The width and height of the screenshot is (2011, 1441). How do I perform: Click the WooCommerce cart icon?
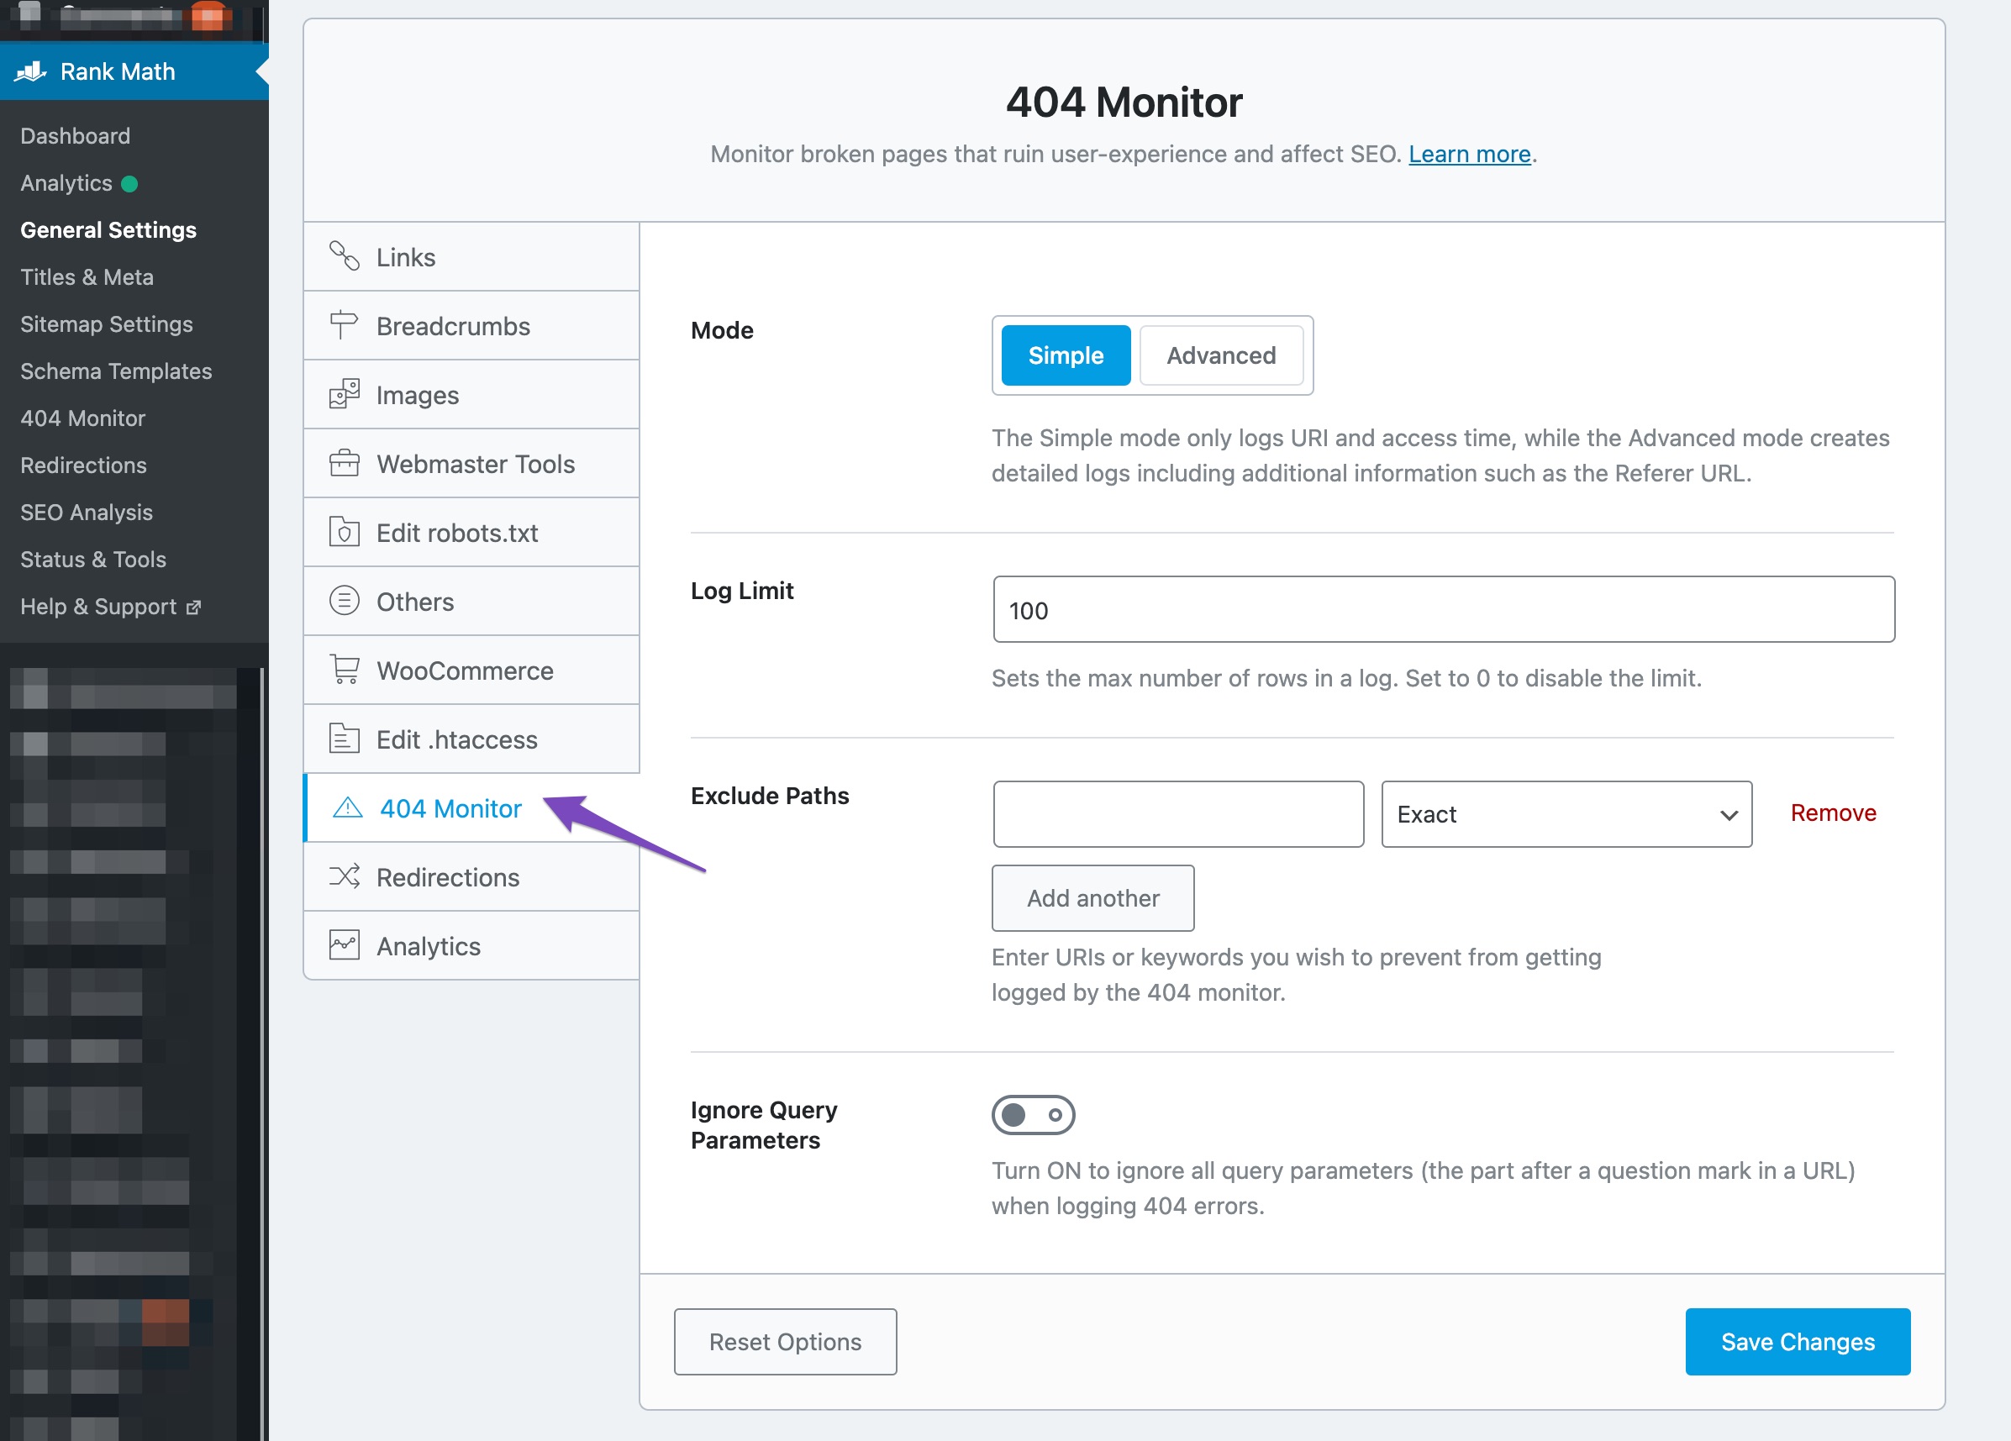(x=344, y=670)
